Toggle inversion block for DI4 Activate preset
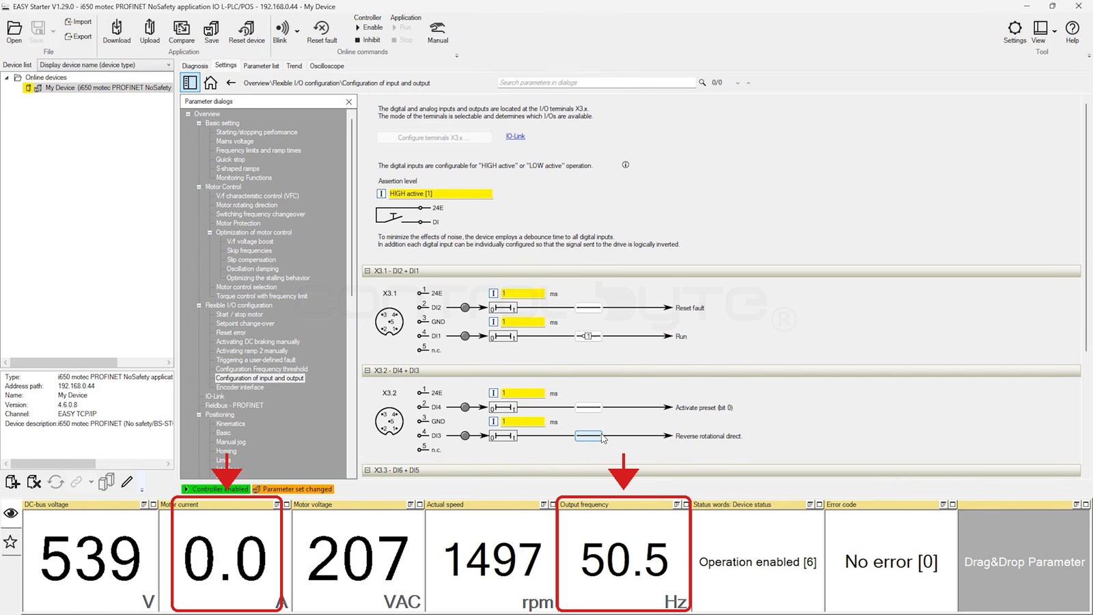 pyautogui.click(x=588, y=407)
